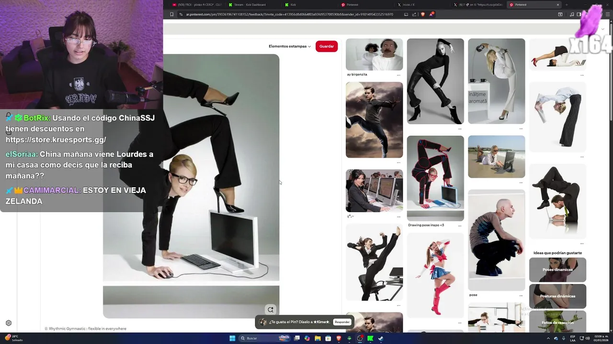613x344 pixels.
Task: Open the woman at computer monitors pin
Action: point(374,191)
